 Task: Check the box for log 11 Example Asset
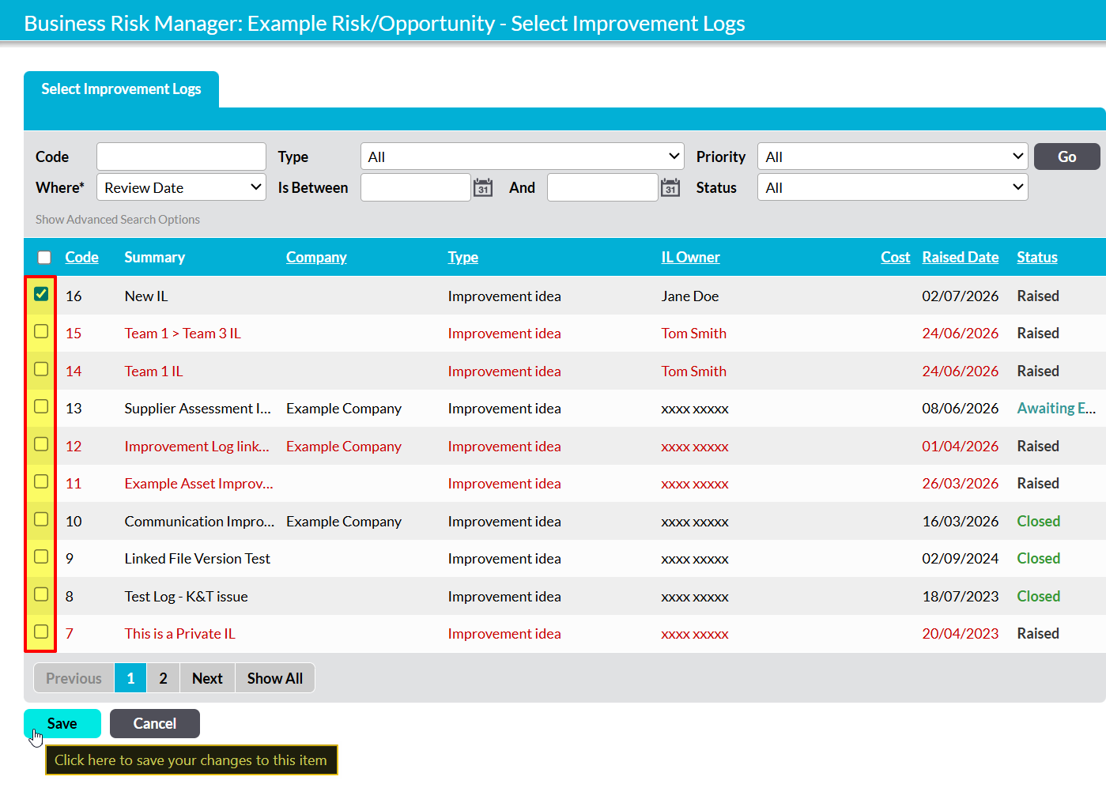pyautogui.click(x=41, y=482)
